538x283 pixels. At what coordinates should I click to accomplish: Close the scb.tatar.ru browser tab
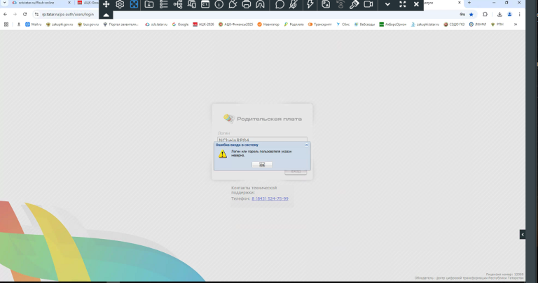click(69, 3)
